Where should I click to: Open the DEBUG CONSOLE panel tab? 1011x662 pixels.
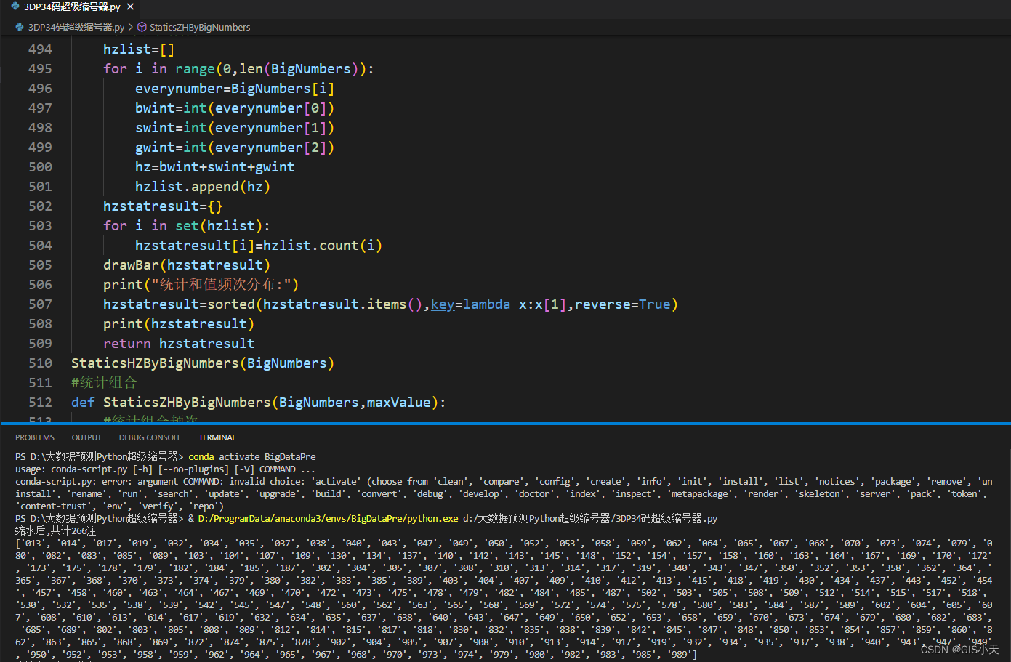(x=150, y=437)
